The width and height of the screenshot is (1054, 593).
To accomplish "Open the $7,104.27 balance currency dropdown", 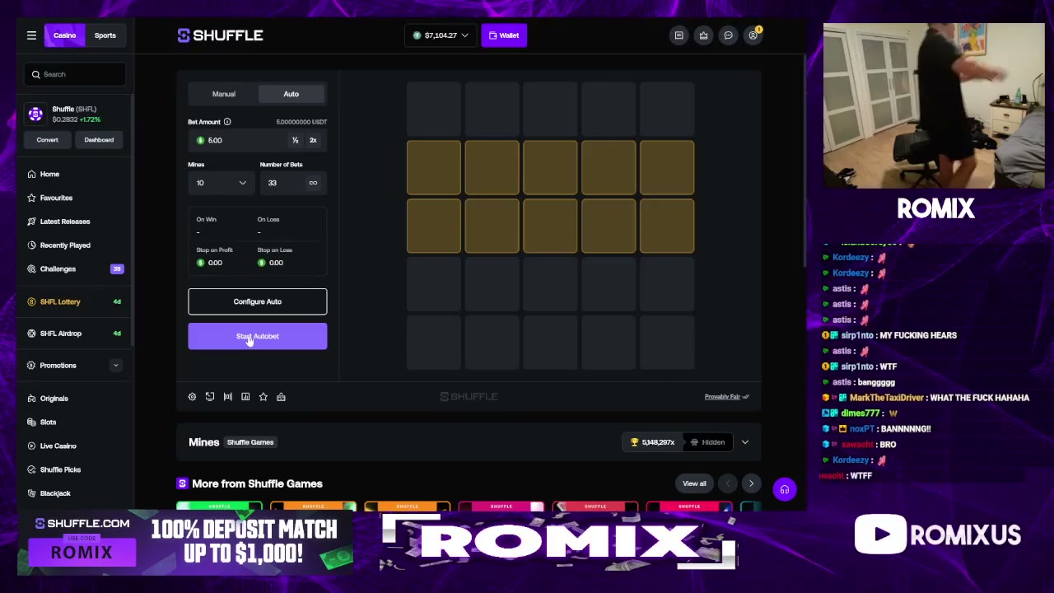I will pos(441,35).
